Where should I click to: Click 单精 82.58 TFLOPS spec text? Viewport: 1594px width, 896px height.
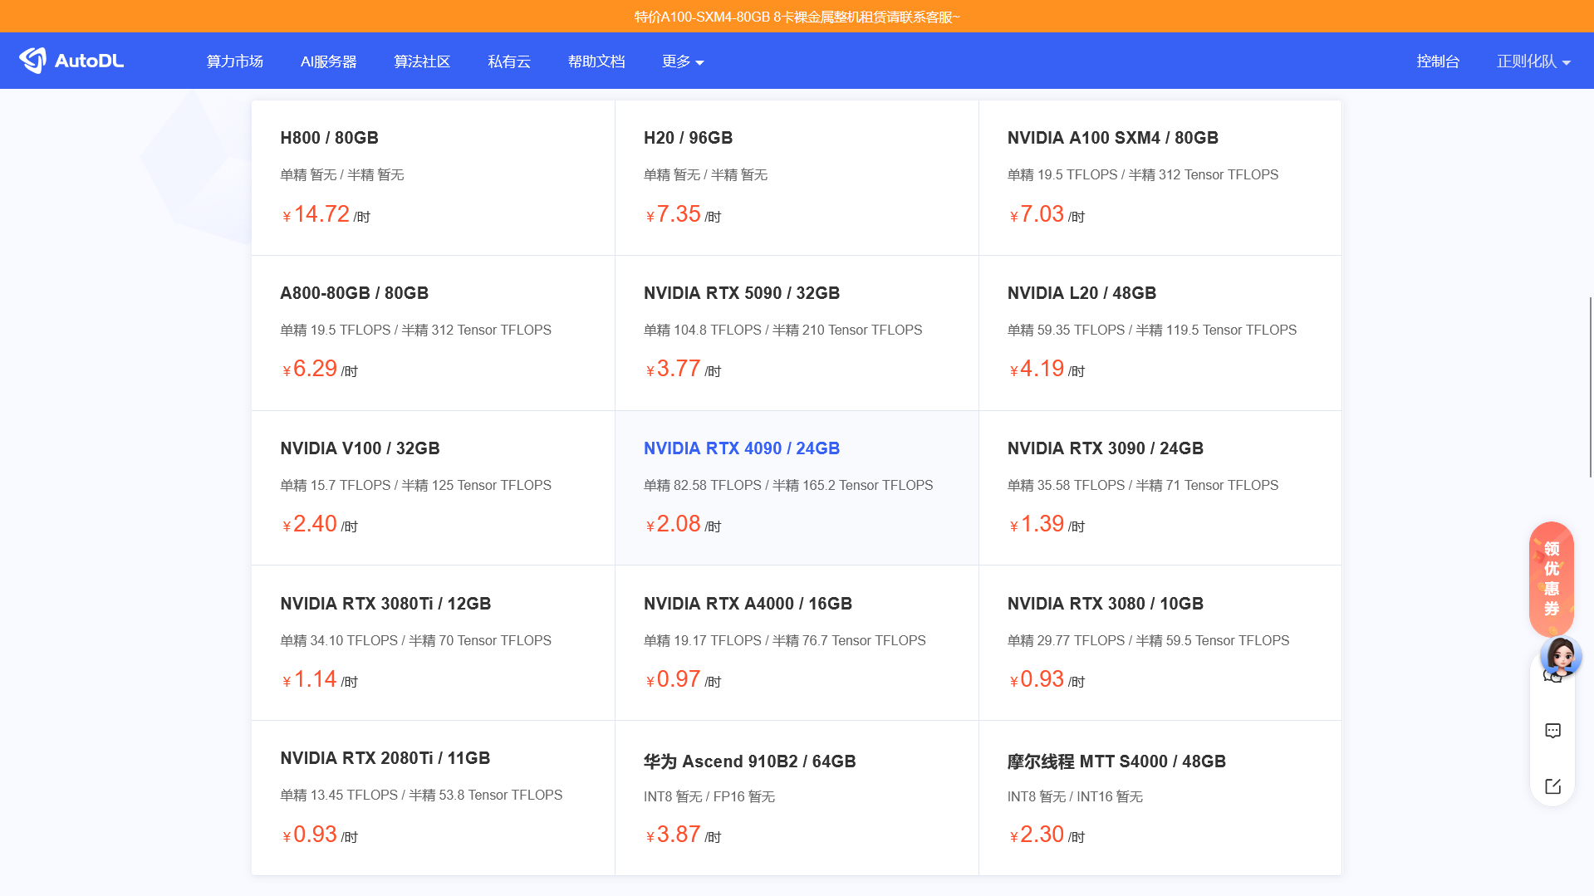(703, 486)
